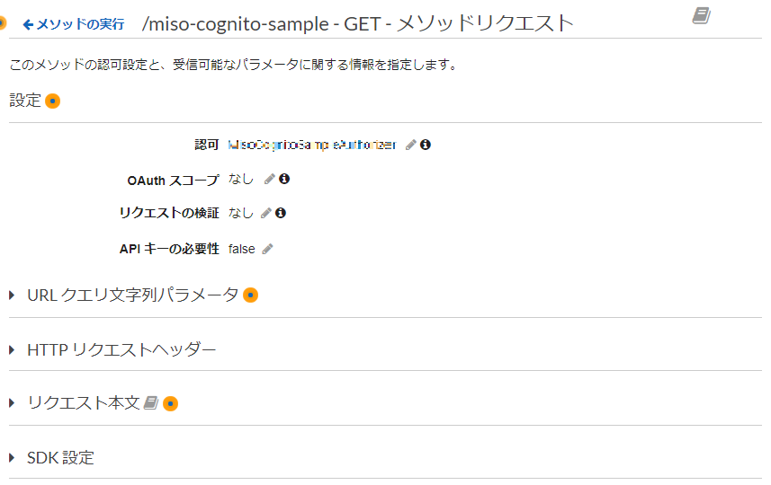Open the book icon beside リクエスト本文
Screen dimensions: 771x485
pyautogui.click(x=151, y=403)
